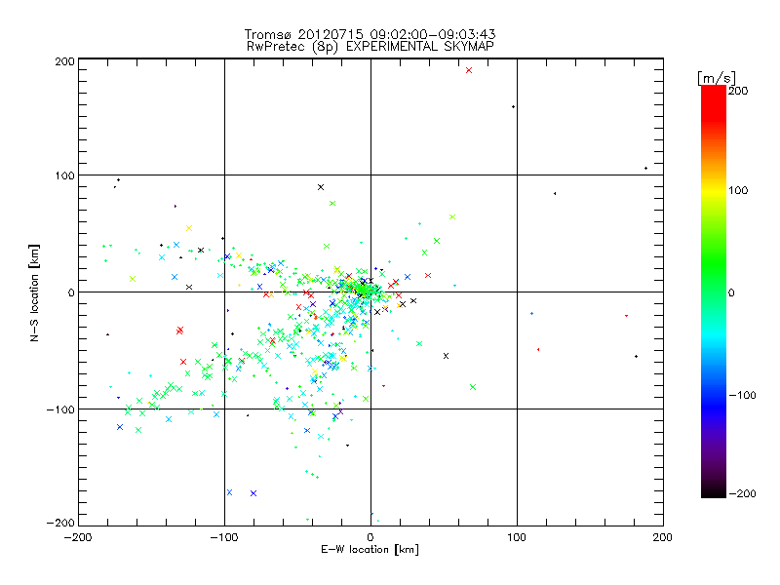
Task: Click the green cross marker below the topmost black cross
Action: tap(332, 203)
